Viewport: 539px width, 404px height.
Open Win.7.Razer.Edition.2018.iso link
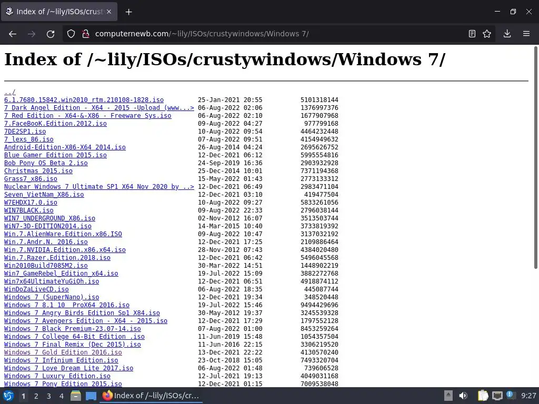pyautogui.click(x=57, y=258)
